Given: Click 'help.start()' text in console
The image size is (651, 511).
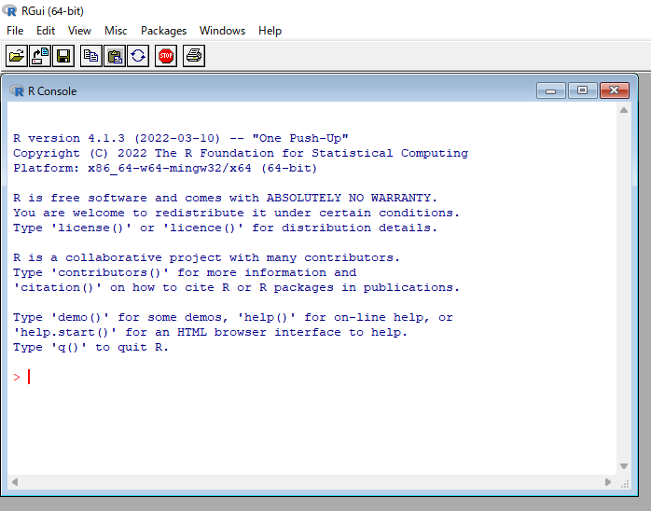Looking at the screenshot, I should pyautogui.click(x=64, y=333).
